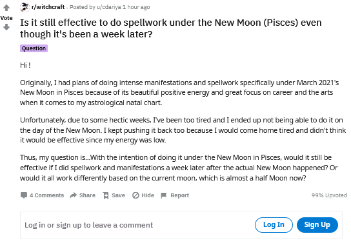Click the Share arrow icon
This screenshot has height=245, width=351.
click(x=73, y=195)
